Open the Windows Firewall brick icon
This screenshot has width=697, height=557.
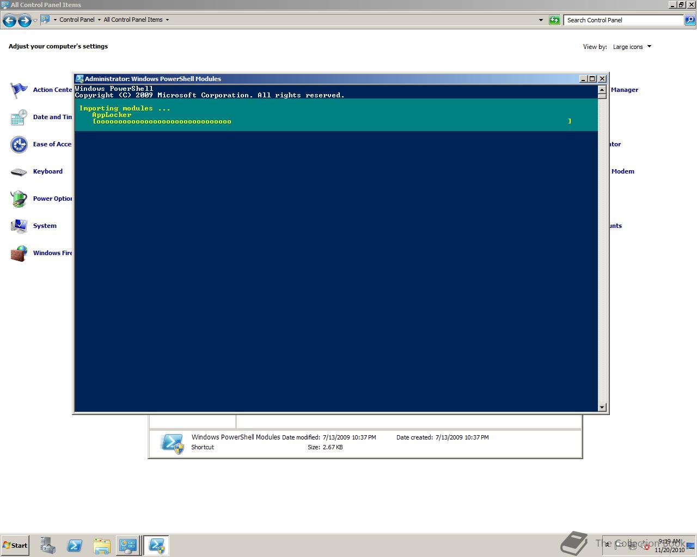19,253
